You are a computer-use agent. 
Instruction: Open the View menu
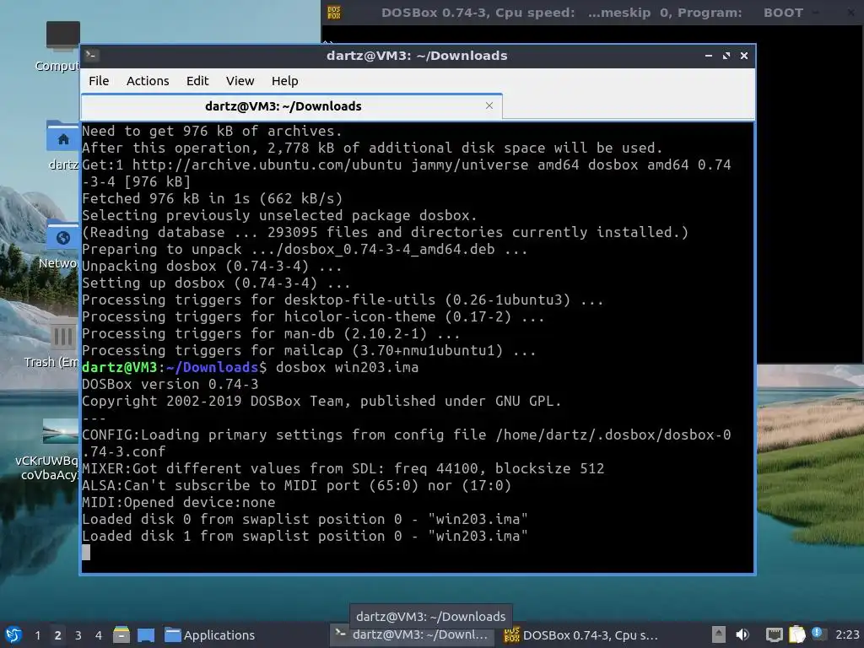coord(240,81)
